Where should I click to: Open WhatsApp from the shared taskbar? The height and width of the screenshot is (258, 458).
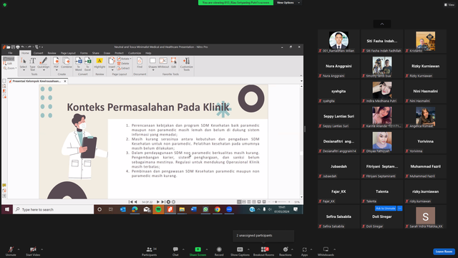[205, 209]
